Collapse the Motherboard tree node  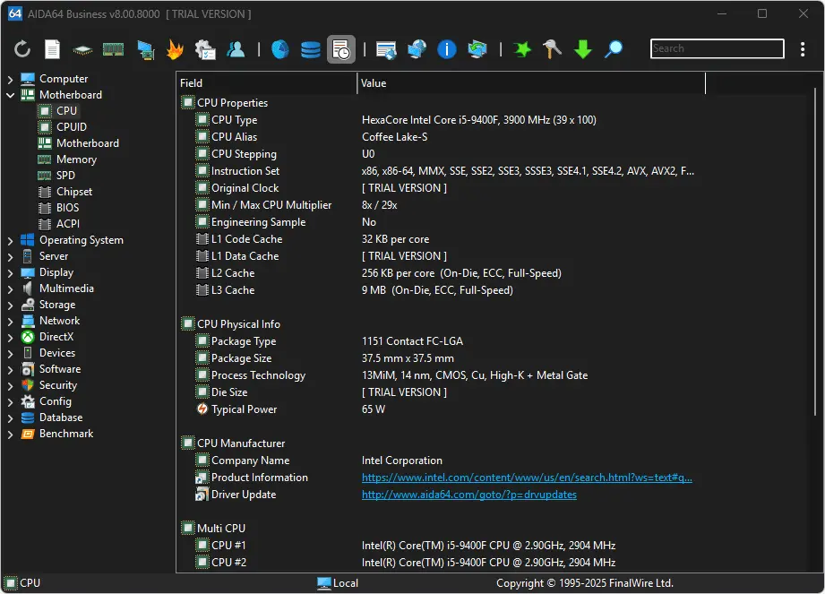pos(11,95)
